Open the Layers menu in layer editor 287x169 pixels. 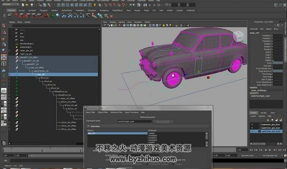pyautogui.click(x=253, y=116)
